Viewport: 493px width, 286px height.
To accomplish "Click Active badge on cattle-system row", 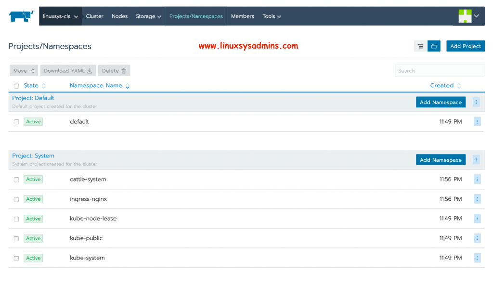I will coord(33,179).
